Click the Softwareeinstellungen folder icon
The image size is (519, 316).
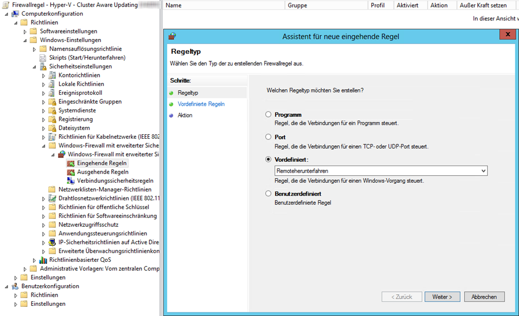tap(33, 31)
